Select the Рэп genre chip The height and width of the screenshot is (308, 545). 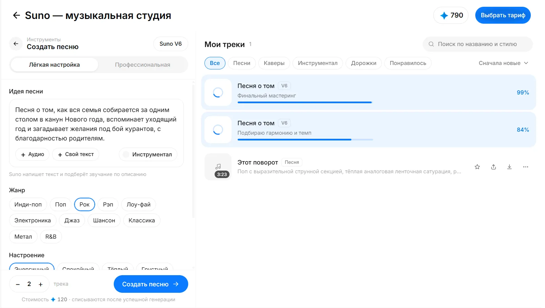108,204
